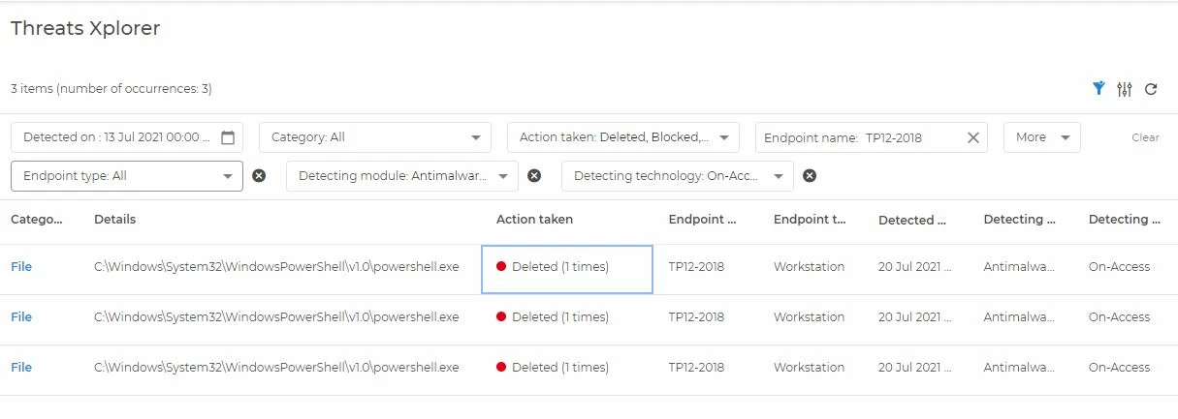Screen dimensions: 1178x419
Task: Click the Threats Xplorer page title
Action: [x=85, y=28]
